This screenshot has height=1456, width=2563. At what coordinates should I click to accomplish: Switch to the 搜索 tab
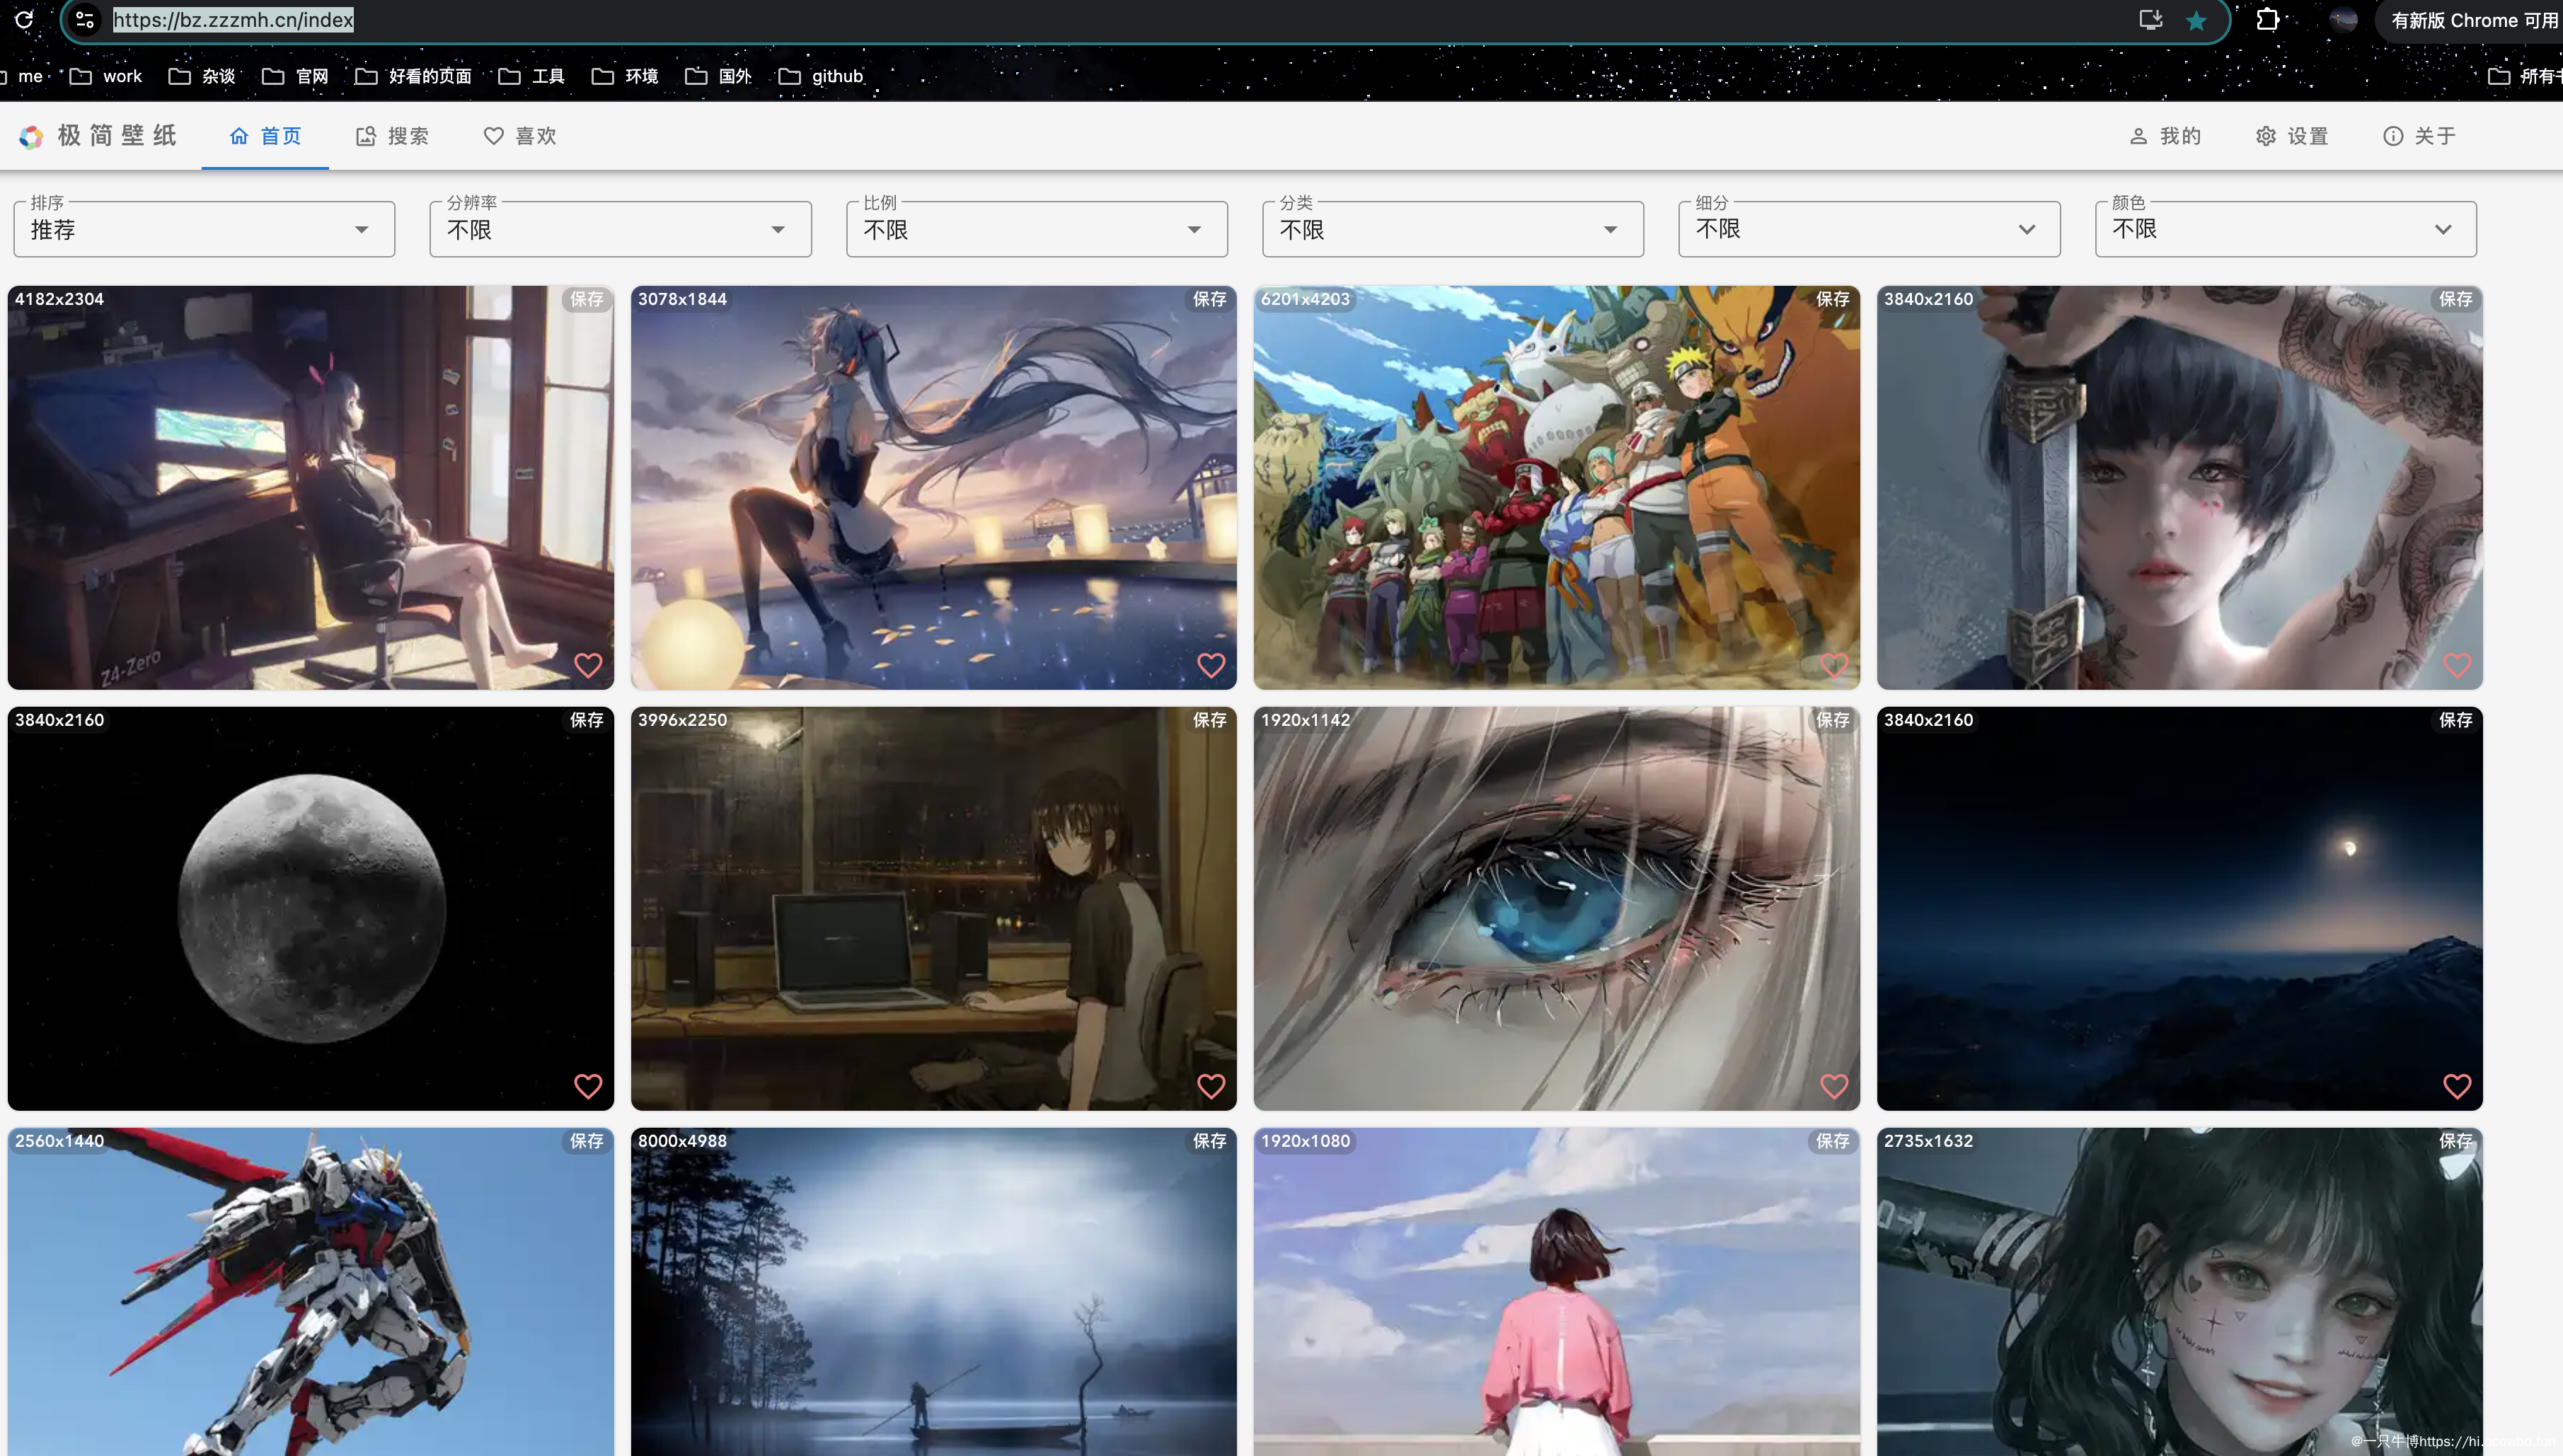pos(392,136)
